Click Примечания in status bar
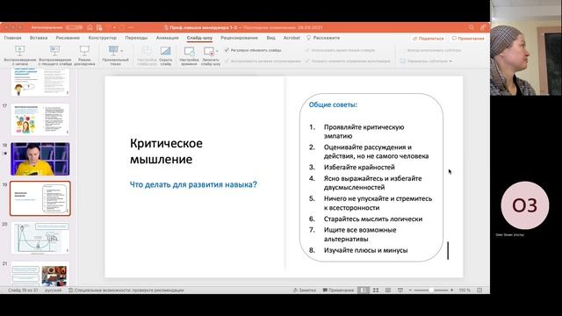 click(338, 290)
